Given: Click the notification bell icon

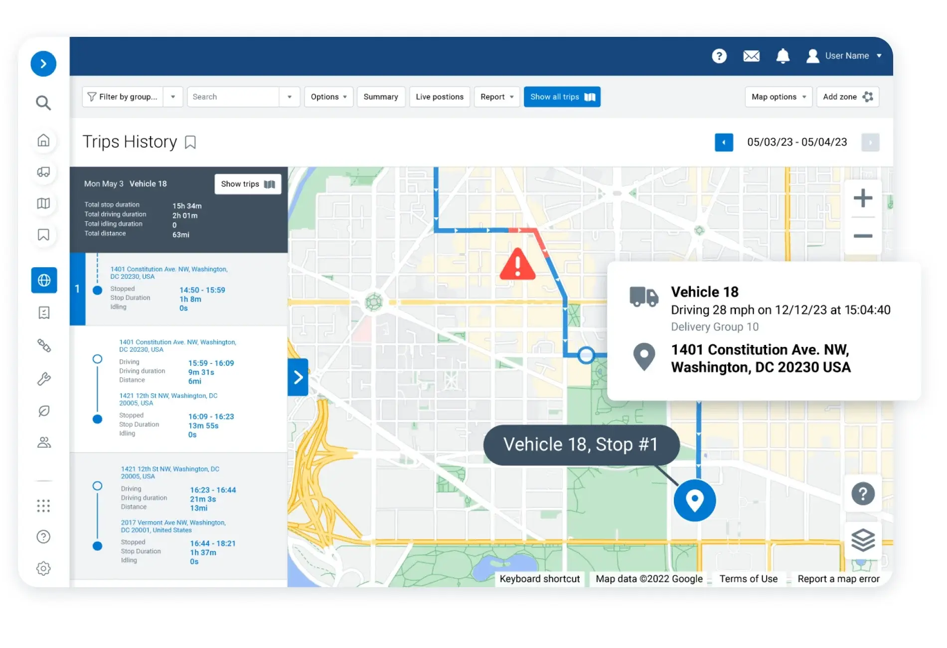Looking at the screenshot, I should pos(783,56).
